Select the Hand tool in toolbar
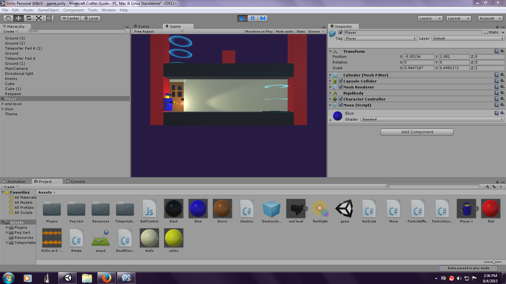The width and height of the screenshot is (506, 284). (8, 18)
